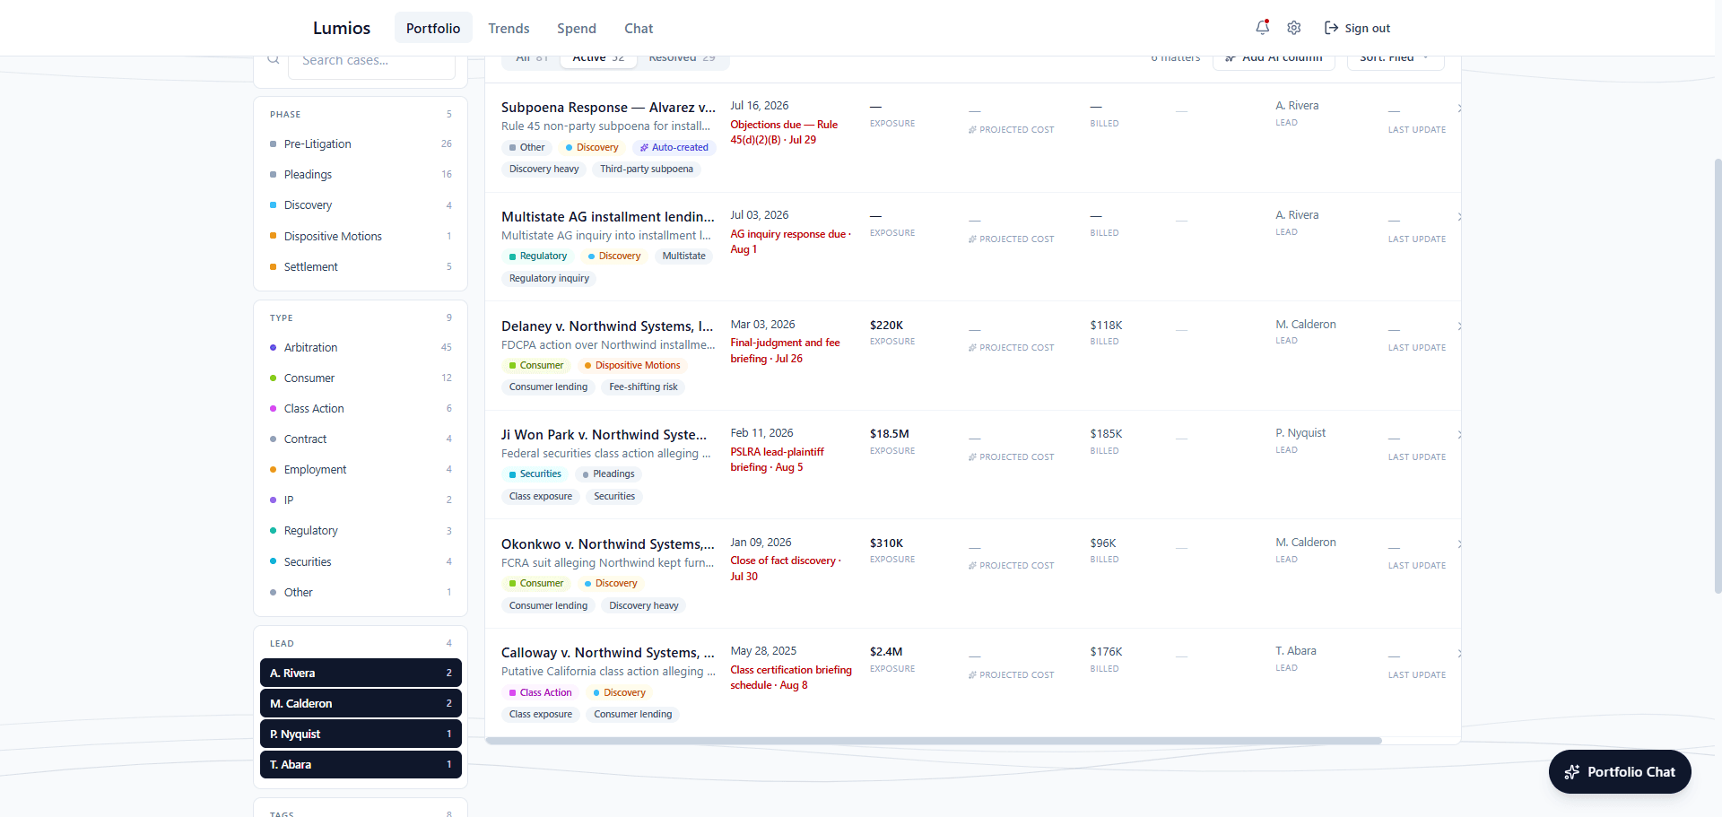Open the Calloway v. Northwind Systems case

[x=608, y=653]
